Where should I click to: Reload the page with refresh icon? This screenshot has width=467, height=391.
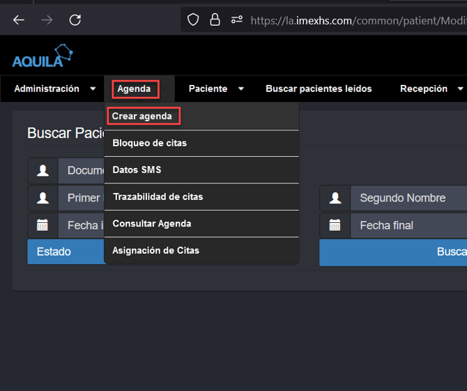pos(75,20)
